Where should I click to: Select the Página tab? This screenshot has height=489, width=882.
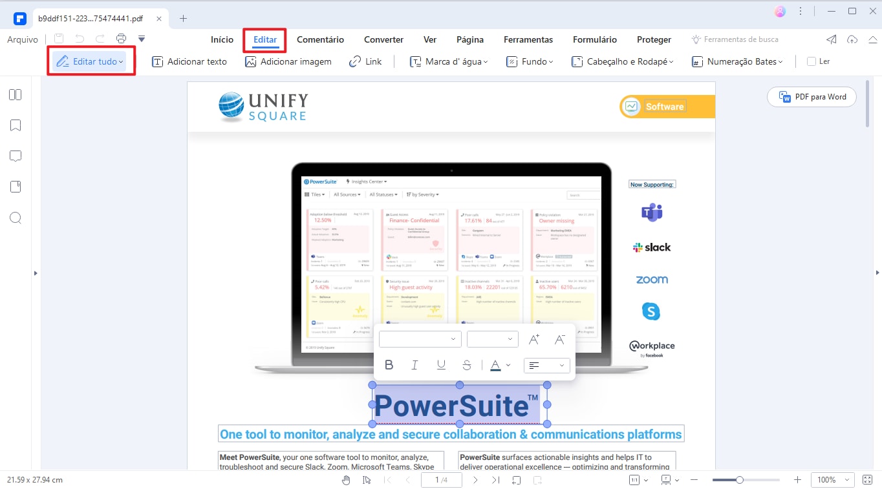pyautogui.click(x=470, y=39)
